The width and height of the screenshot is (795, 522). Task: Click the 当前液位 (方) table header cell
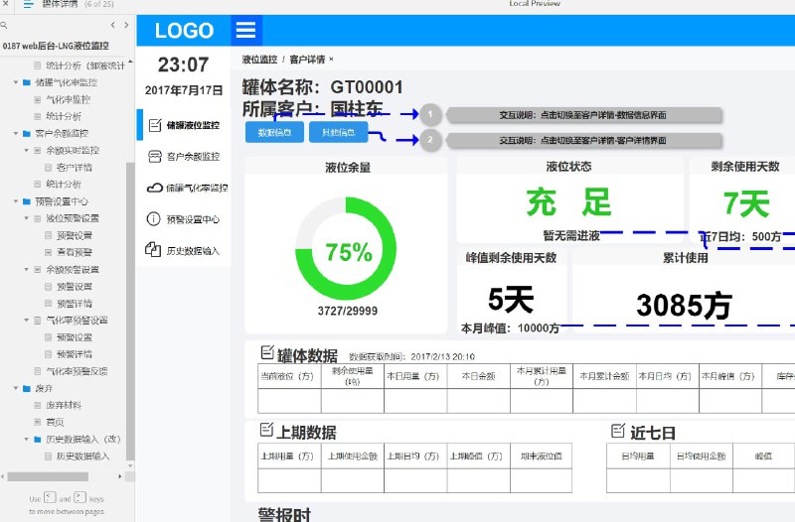coord(289,376)
